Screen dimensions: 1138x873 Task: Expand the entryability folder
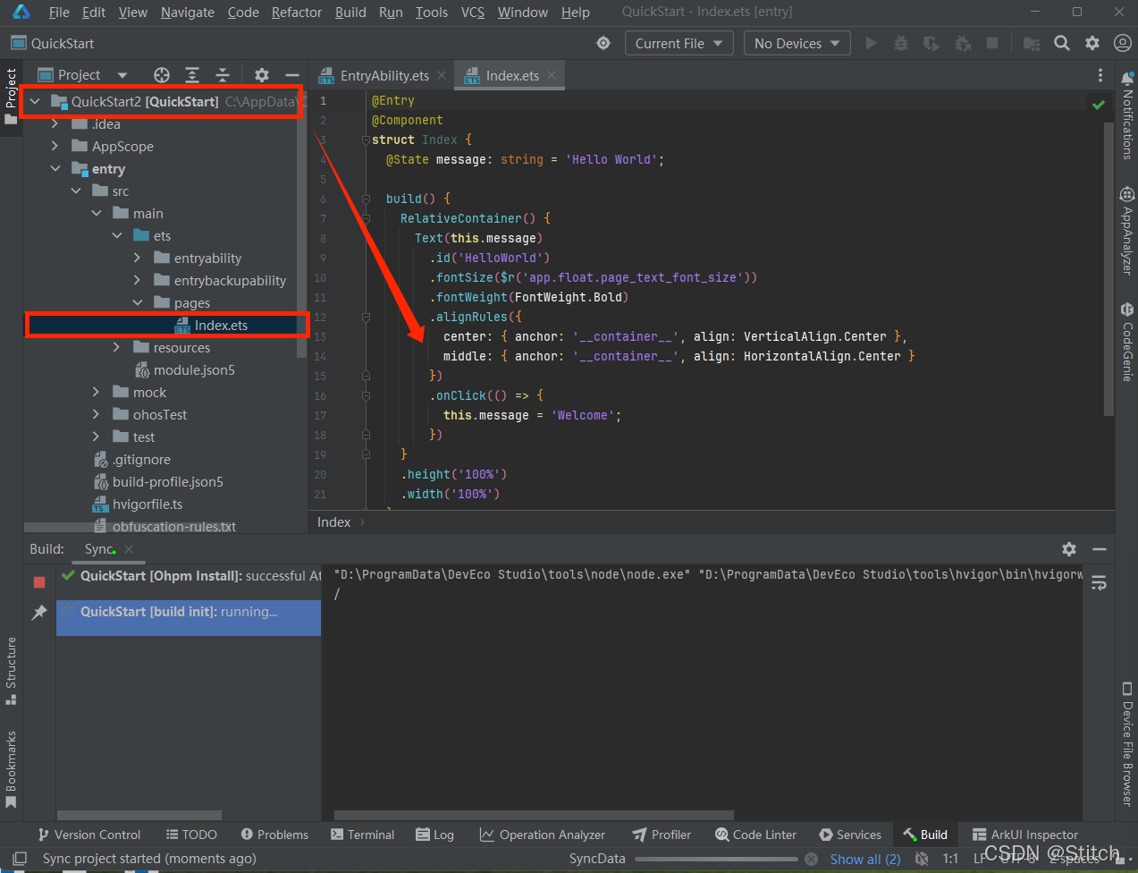[x=137, y=259]
